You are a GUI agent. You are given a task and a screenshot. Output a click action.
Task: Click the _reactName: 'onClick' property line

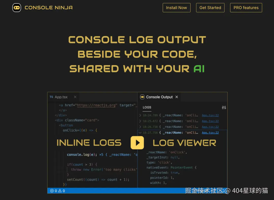[x=167, y=152]
